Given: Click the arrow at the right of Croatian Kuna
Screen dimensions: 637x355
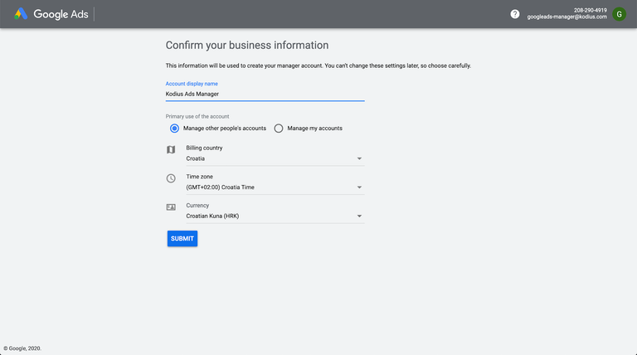Looking at the screenshot, I should (359, 216).
